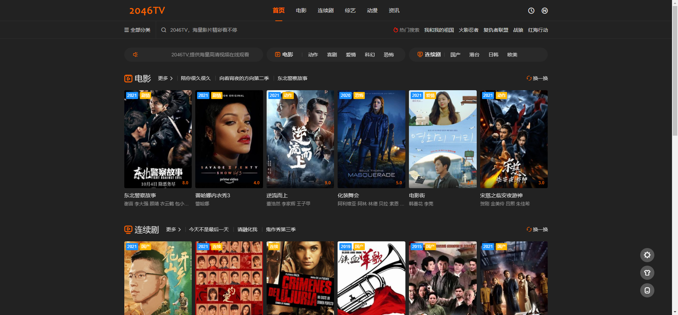Click the 电影 section heading icon
Screen dimensions: 678x315
pos(128,79)
